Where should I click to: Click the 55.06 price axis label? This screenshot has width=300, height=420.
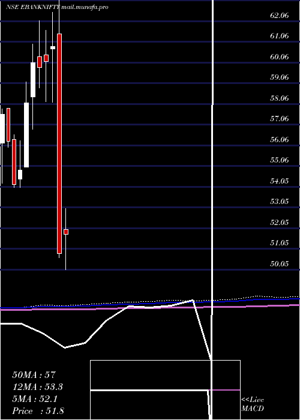[x=280, y=160]
